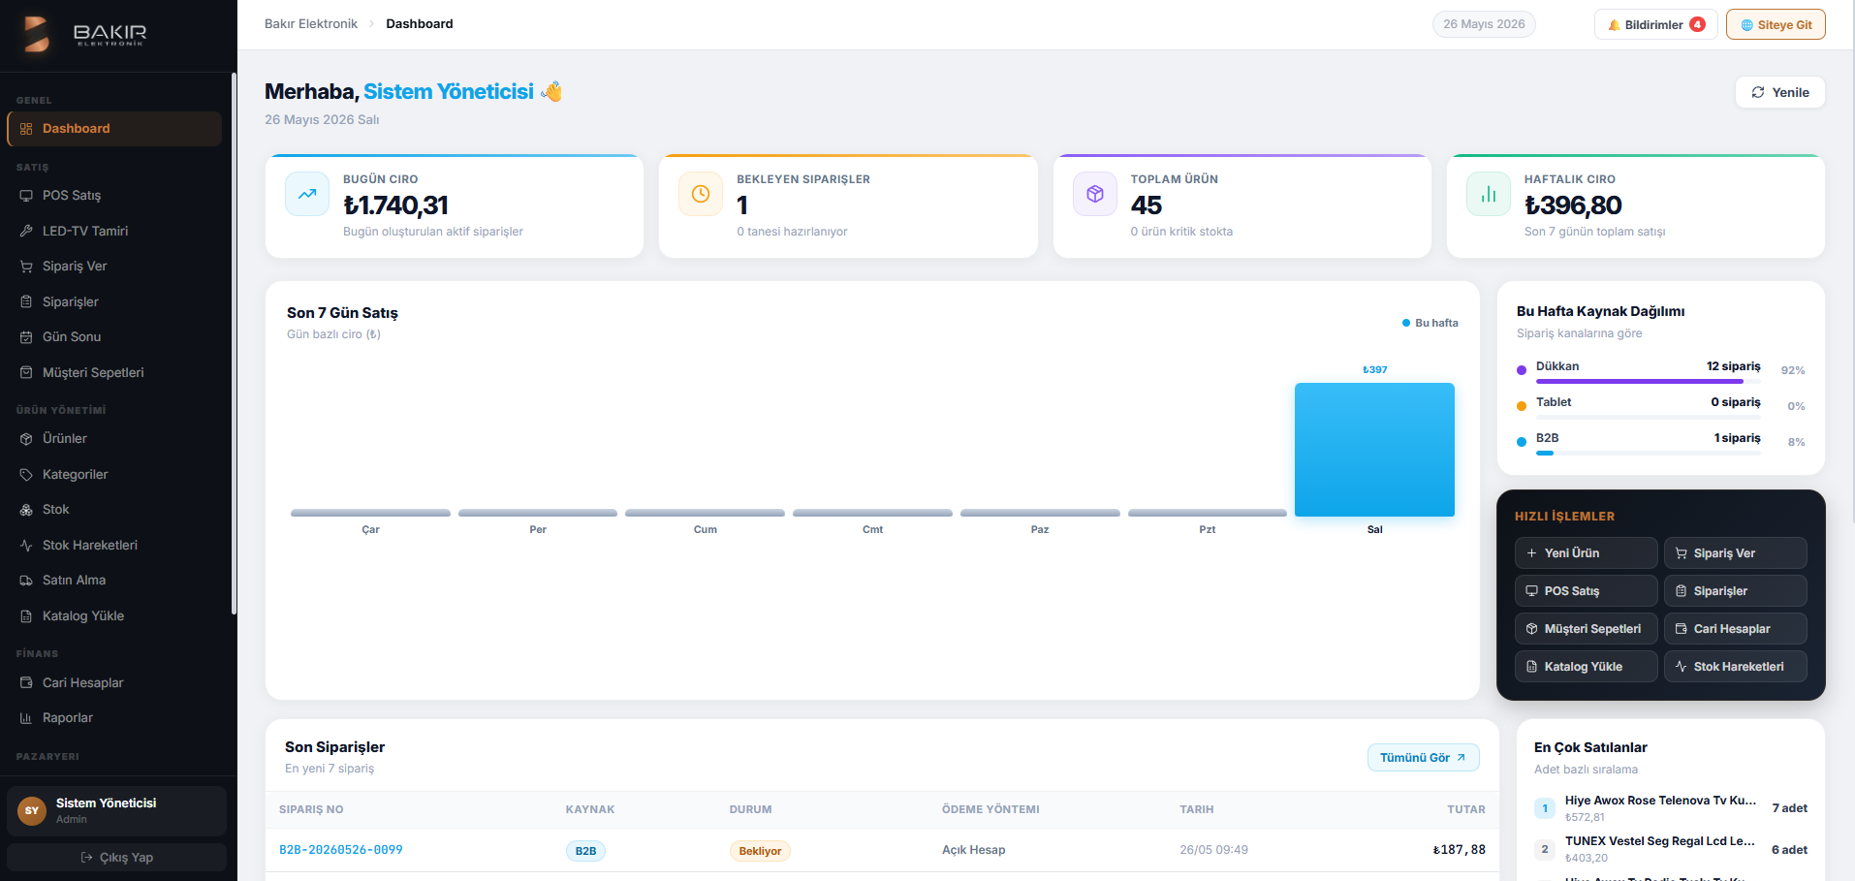Viewport: 1855px width, 881px height.
Task: Click Sipariş Ver quick action button
Action: (1735, 553)
